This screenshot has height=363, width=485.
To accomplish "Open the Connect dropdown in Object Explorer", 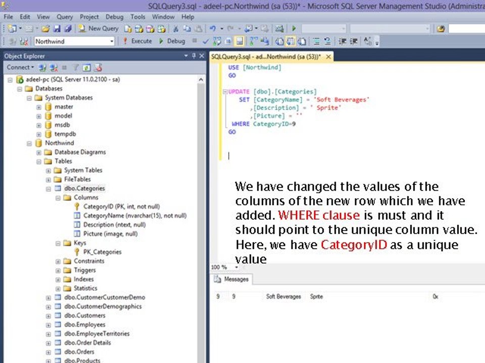I will pyautogui.click(x=20, y=67).
